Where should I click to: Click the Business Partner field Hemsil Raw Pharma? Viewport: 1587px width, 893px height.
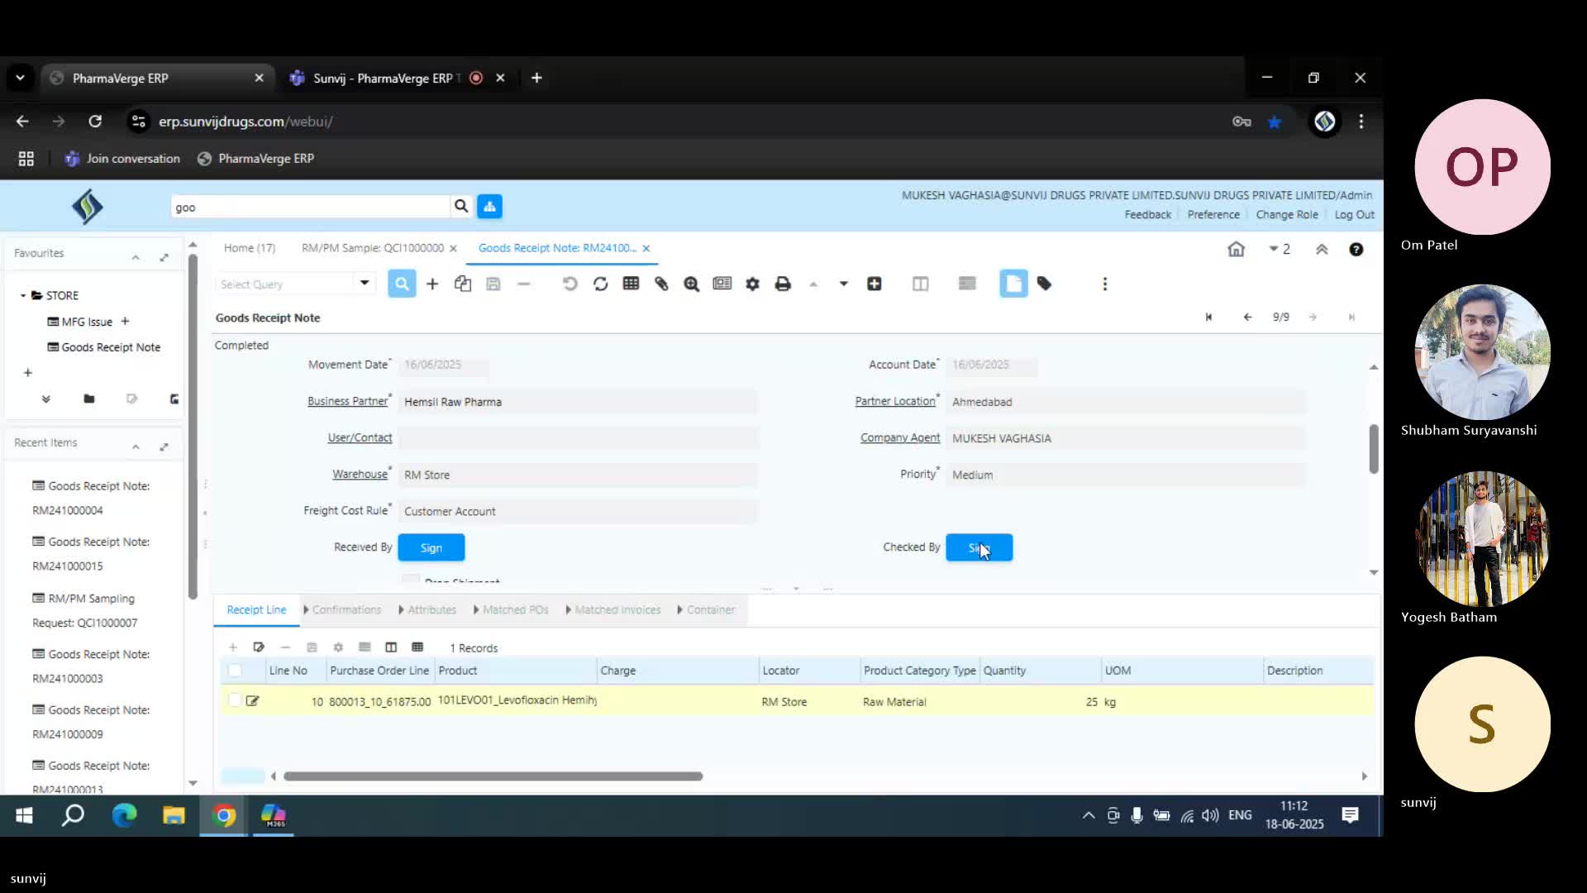point(577,402)
